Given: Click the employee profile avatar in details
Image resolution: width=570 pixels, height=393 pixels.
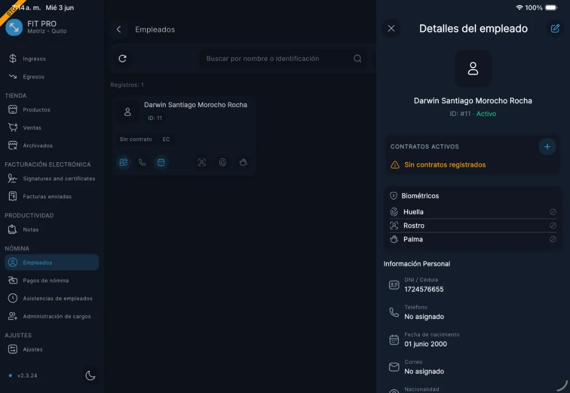Looking at the screenshot, I should click(x=473, y=69).
